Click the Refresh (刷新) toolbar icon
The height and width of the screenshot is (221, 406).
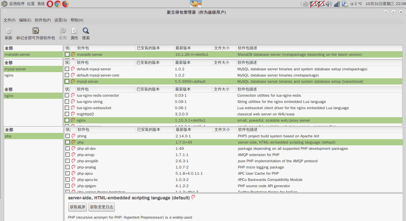click(x=9, y=31)
